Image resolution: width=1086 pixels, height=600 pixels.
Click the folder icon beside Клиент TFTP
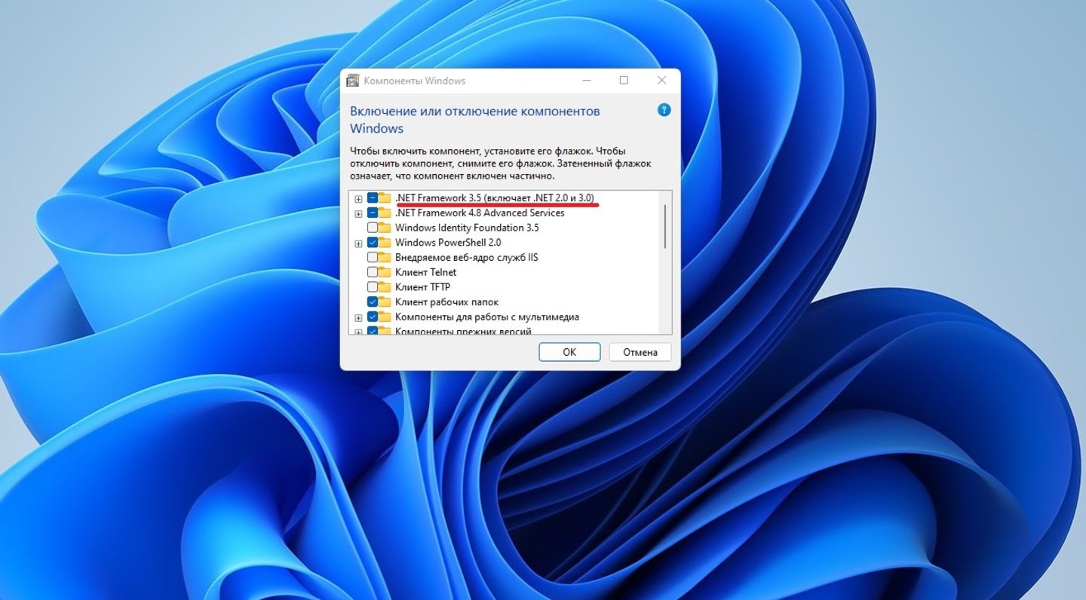[x=385, y=287]
